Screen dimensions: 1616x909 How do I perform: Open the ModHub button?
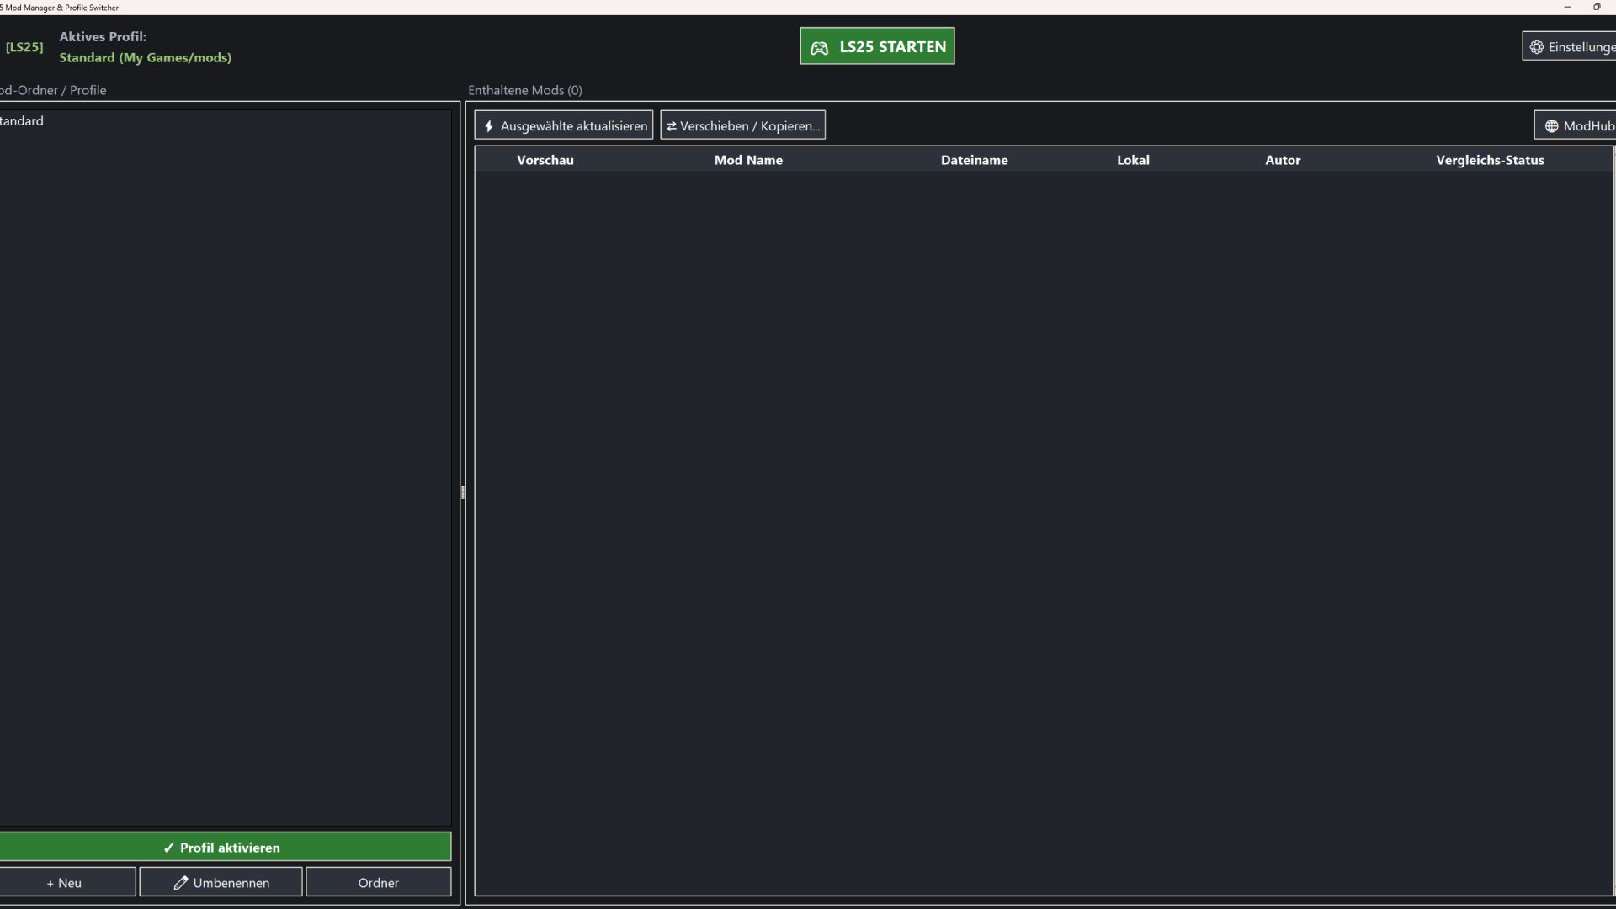pos(1576,125)
